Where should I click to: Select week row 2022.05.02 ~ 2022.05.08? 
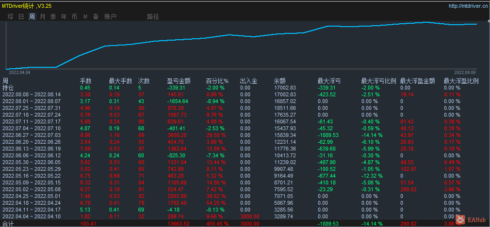point(31,189)
